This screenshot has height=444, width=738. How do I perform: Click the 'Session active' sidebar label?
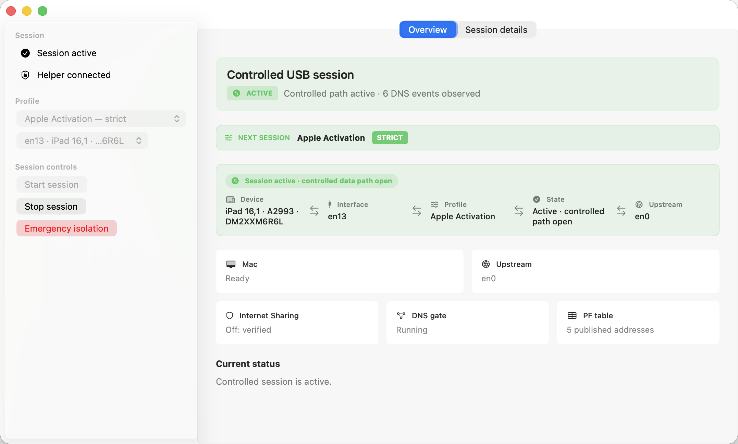click(67, 53)
